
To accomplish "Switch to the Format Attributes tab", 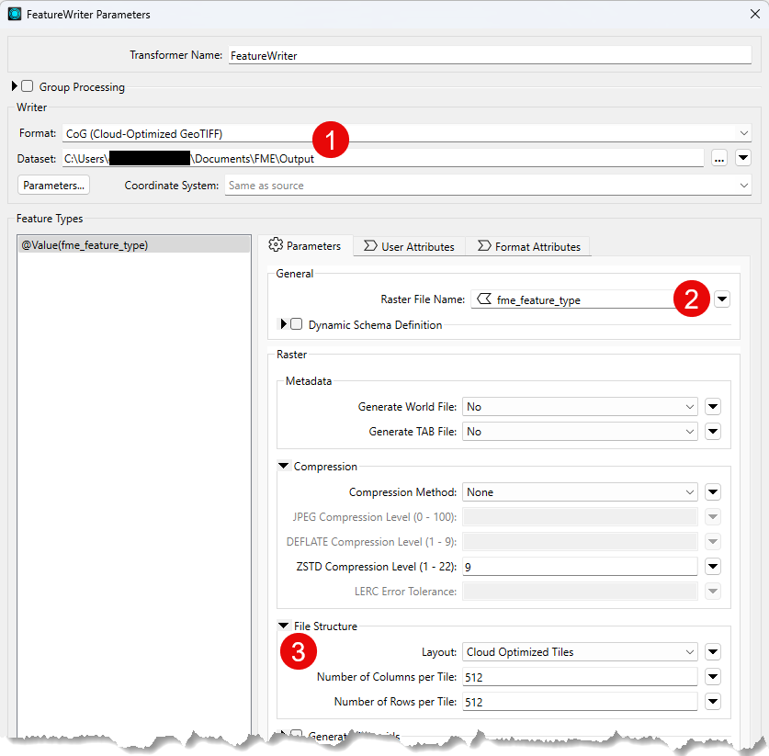I will click(x=528, y=246).
